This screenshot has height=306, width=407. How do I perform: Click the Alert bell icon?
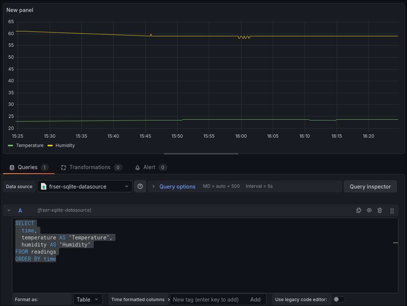click(138, 167)
